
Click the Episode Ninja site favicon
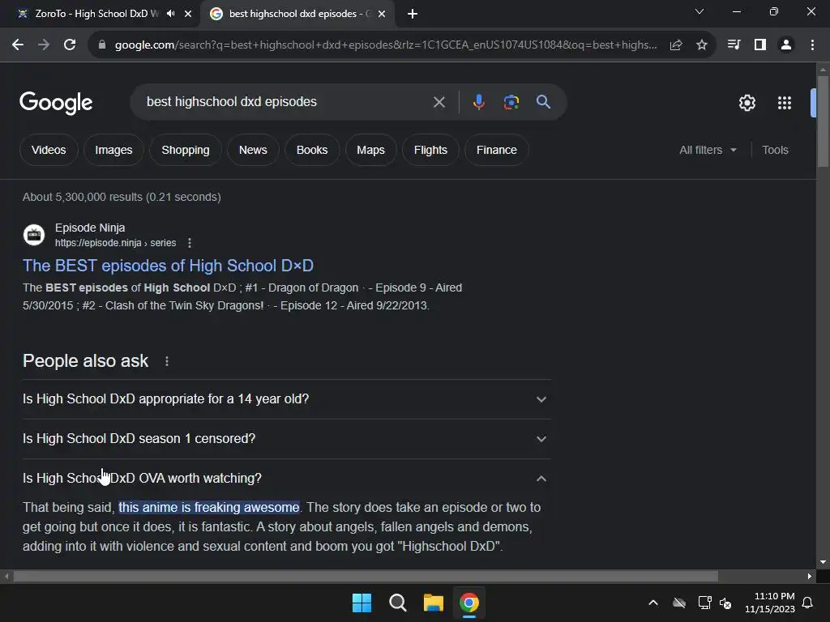(34, 235)
